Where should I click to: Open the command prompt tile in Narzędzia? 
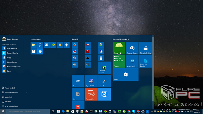[88, 58]
